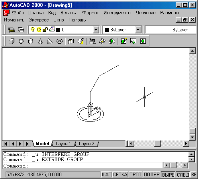This screenshot has width=198, height=179.
Task: Toggle ШАГ snap mode in status bar
Action: click(x=106, y=175)
